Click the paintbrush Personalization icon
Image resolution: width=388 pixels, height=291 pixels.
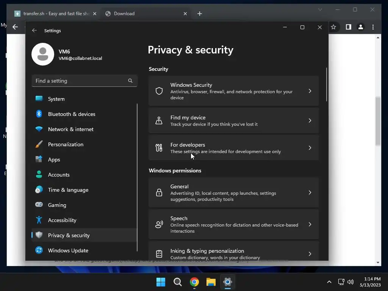click(39, 144)
